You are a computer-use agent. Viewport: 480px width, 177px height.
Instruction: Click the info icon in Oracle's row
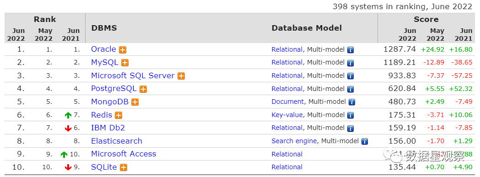tap(351, 50)
